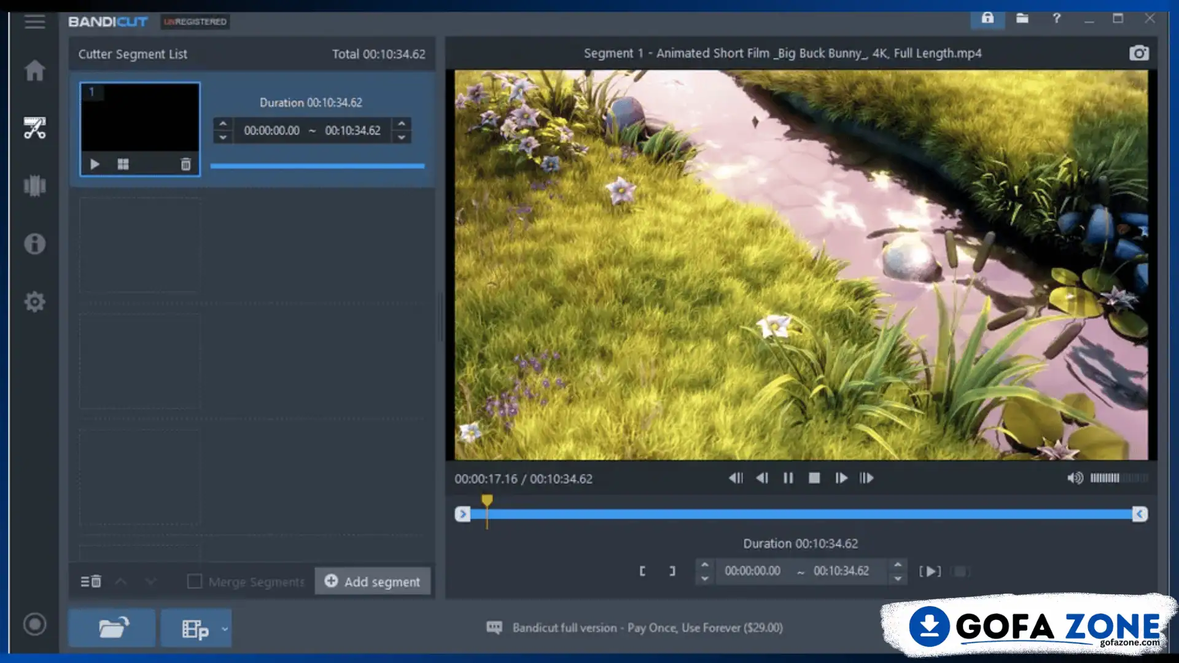Click the segment progress bar under duration
Screen dimensions: 1179x663
coord(317,166)
